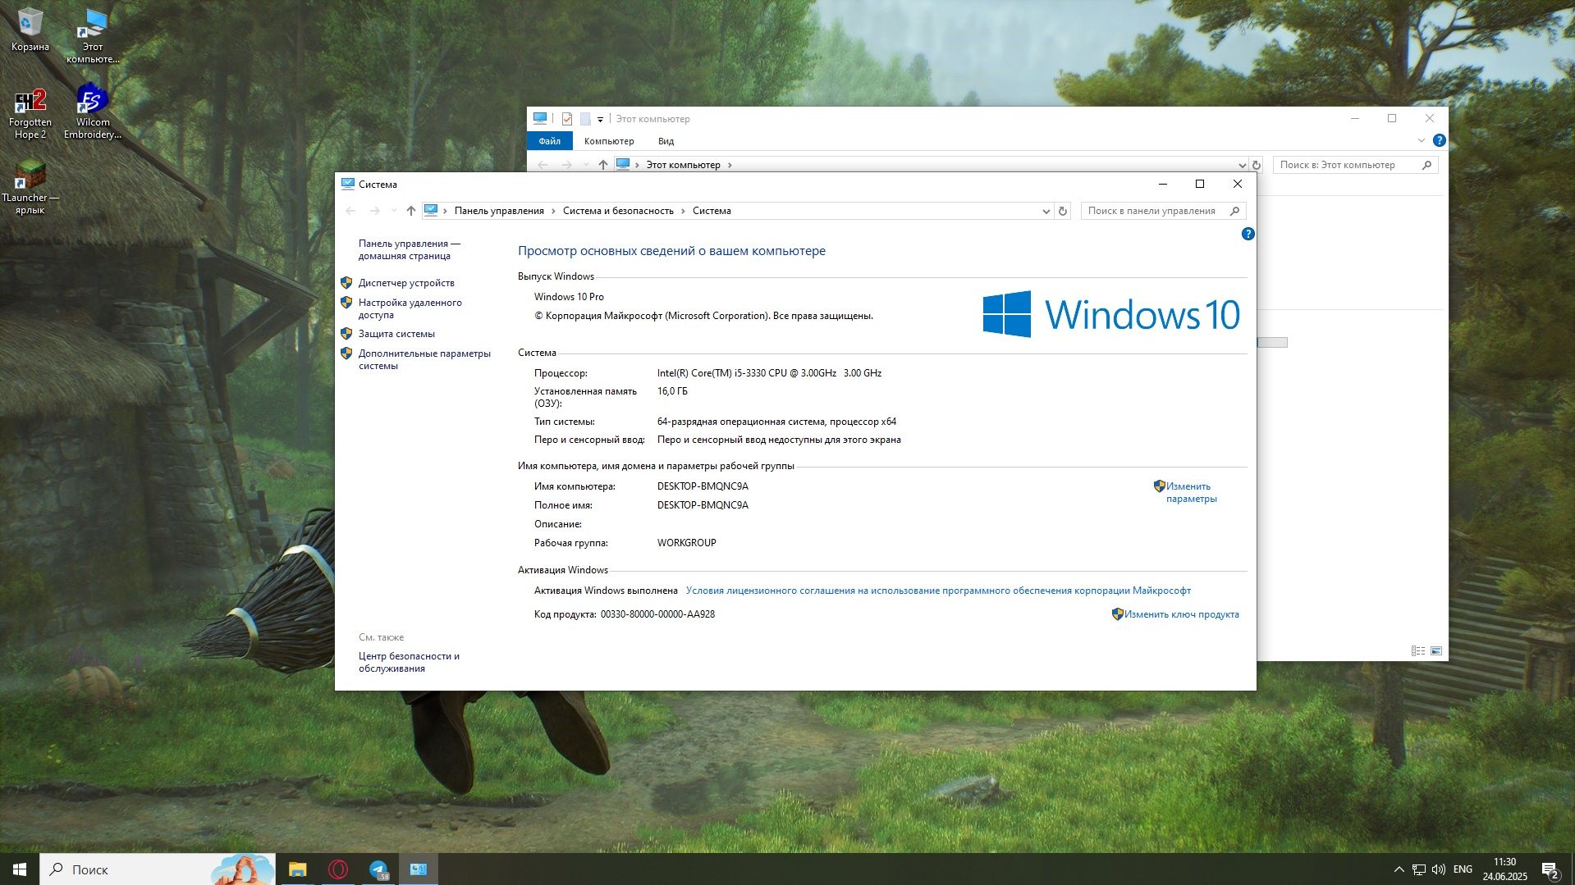This screenshot has width=1575, height=885.
Task: Open recent locations dropdown in Система window
Action: point(394,211)
